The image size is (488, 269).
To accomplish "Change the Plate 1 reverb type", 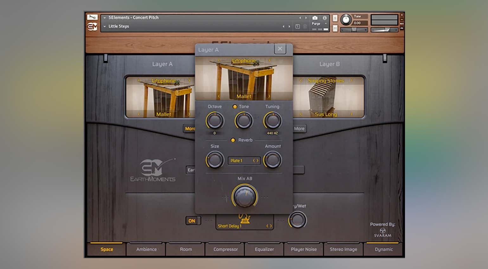I will [244, 161].
